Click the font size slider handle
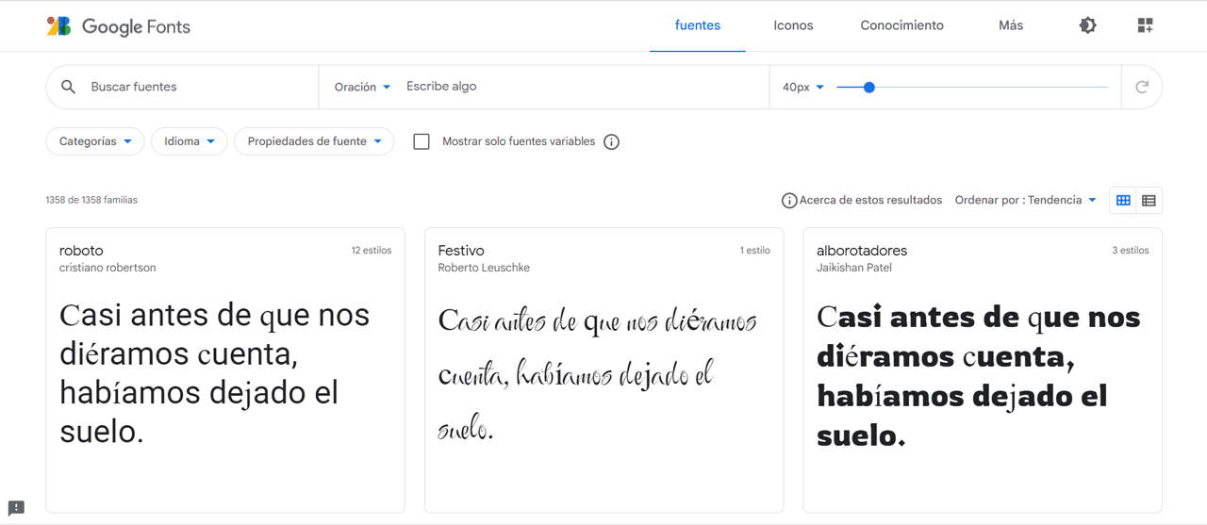 tap(869, 87)
